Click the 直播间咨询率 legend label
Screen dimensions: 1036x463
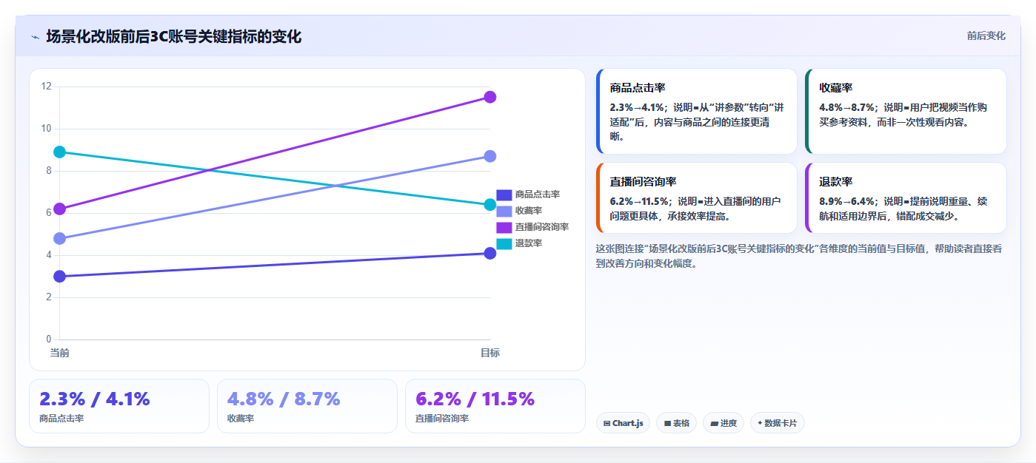tap(542, 227)
